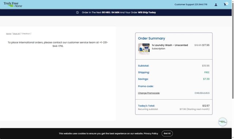
Task: Click the Customer Support phone number
Action: [201, 4]
